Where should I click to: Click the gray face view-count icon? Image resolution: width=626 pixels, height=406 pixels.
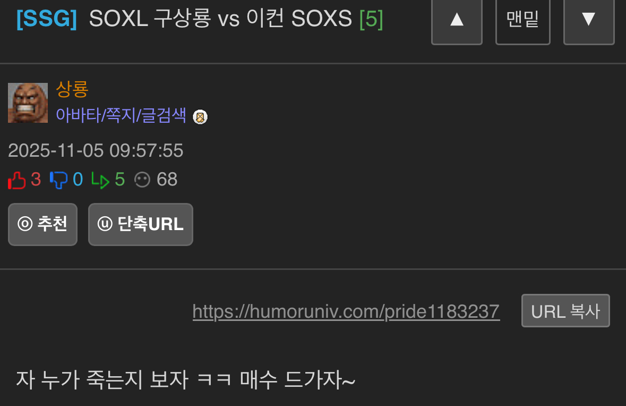coord(142,180)
